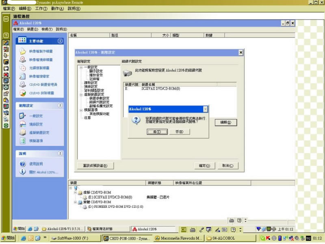Collapse the 實體 CD/DVD-ROM device group

click(x=76, y=202)
